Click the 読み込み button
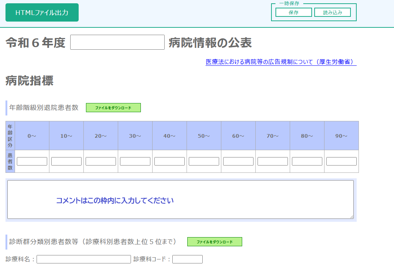394x266 pixels. point(332,12)
